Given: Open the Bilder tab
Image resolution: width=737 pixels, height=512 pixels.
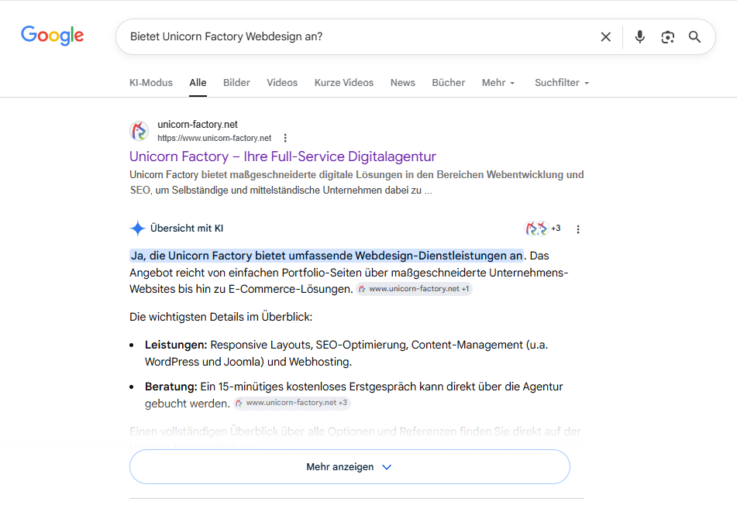Looking at the screenshot, I should pos(236,83).
